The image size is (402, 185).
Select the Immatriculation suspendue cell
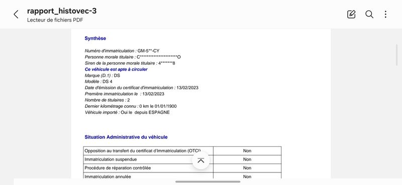click(x=148, y=159)
